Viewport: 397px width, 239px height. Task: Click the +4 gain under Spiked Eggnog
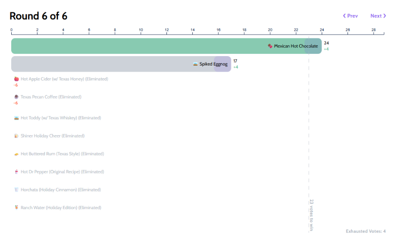pos(236,67)
